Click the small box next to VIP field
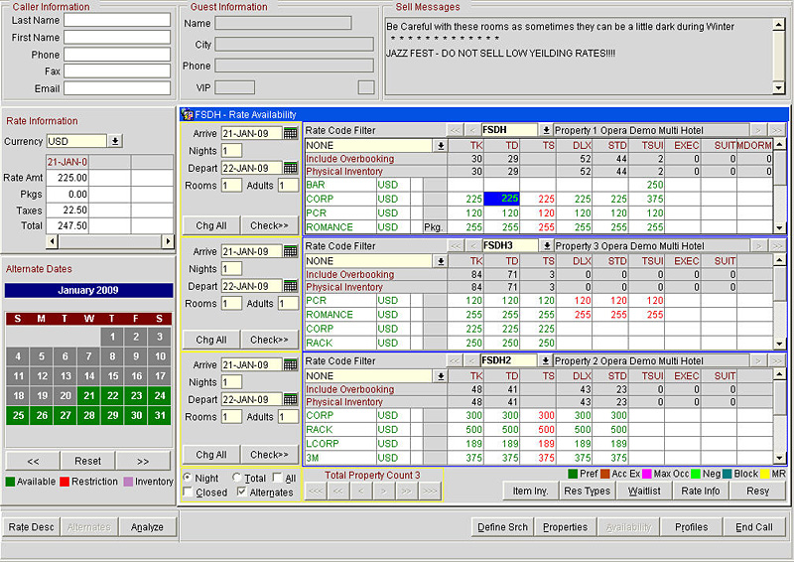Screen dimensions: 794x562 point(366,87)
